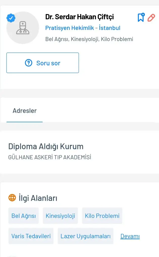Click the question mark icon in Soru sor

(29, 63)
